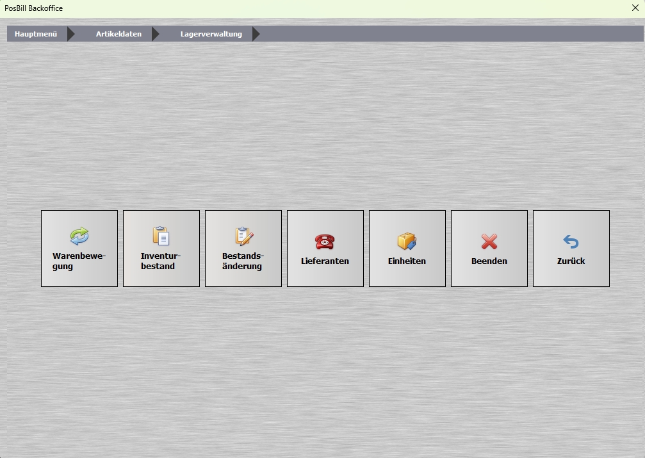The image size is (645, 458).
Task: Click the clipboard-with-pencil Bestandsänderung icon
Action: click(x=243, y=236)
